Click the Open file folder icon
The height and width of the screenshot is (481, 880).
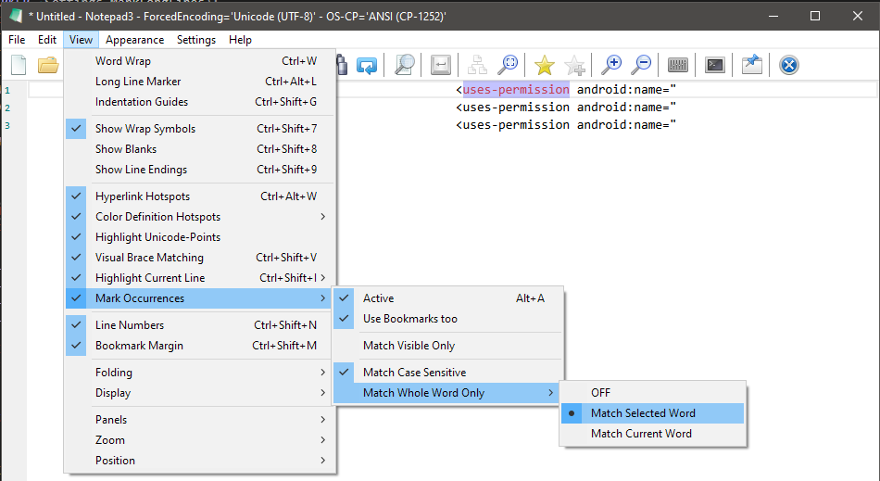coord(47,65)
